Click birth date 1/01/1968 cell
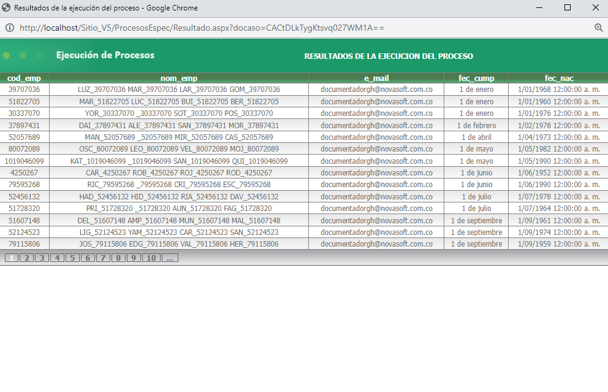The image size is (608, 392). [x=559, y=90]
